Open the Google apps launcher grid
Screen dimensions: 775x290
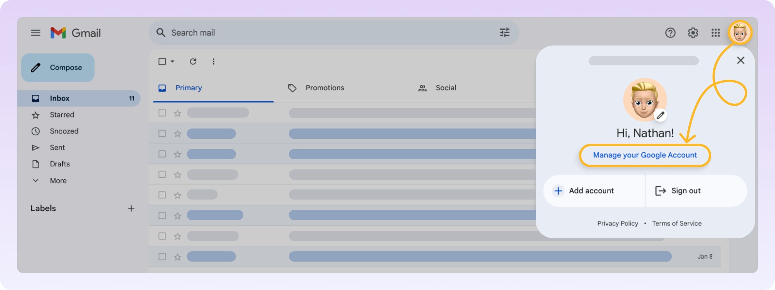click(x=715, y=33)
